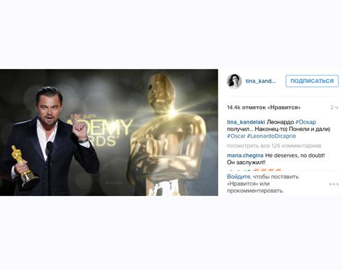Open maria.chegina commenter profile
Viewport: 342px width, 270px height.
245,156
